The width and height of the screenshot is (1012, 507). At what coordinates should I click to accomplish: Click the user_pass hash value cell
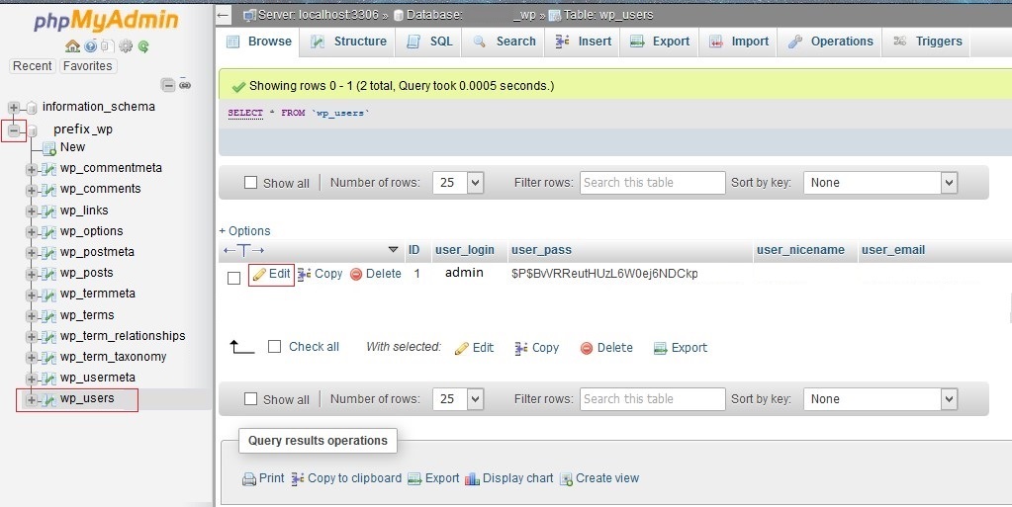(604, 274)
